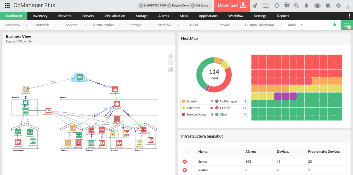Select the Workflow tab
The height and width of the screenshot is (175, 353).
coord(236,16)
